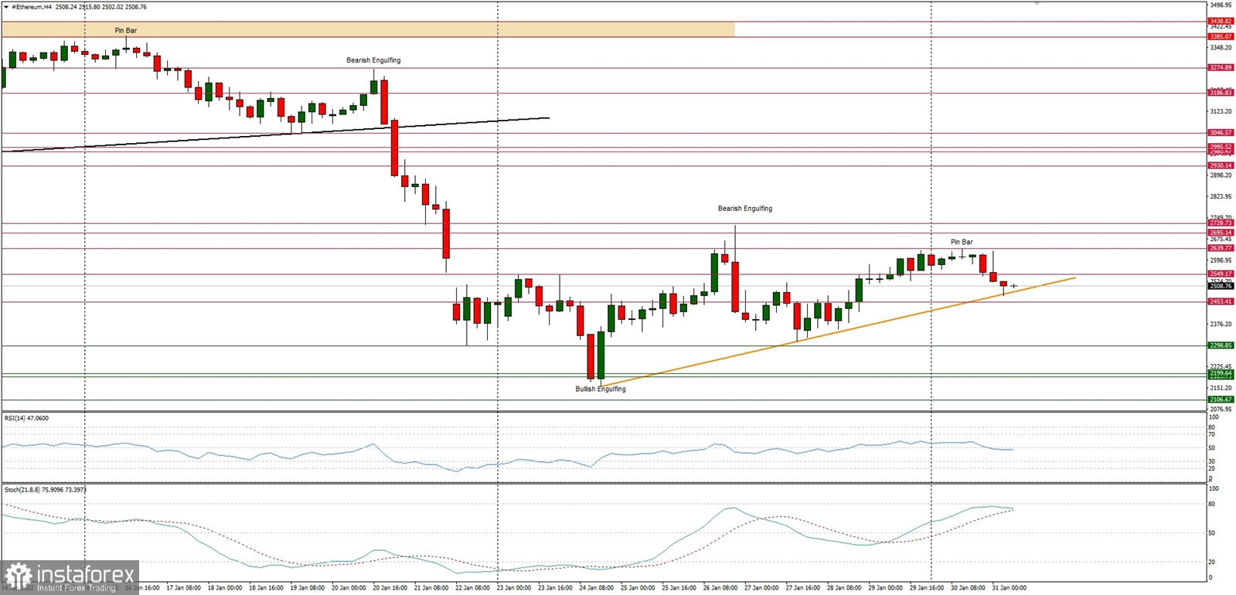This screenshot has width=1236, height=595.
Task: Click the 2728.73 price level label
Action: click(x=1221, y=223)
